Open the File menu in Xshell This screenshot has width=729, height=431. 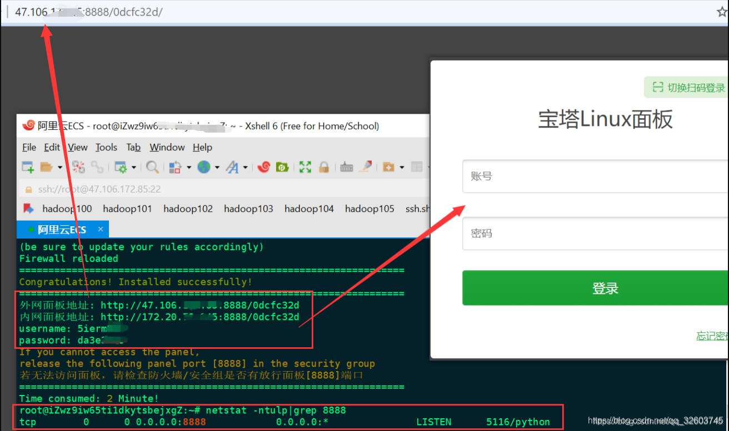[29, 147]
